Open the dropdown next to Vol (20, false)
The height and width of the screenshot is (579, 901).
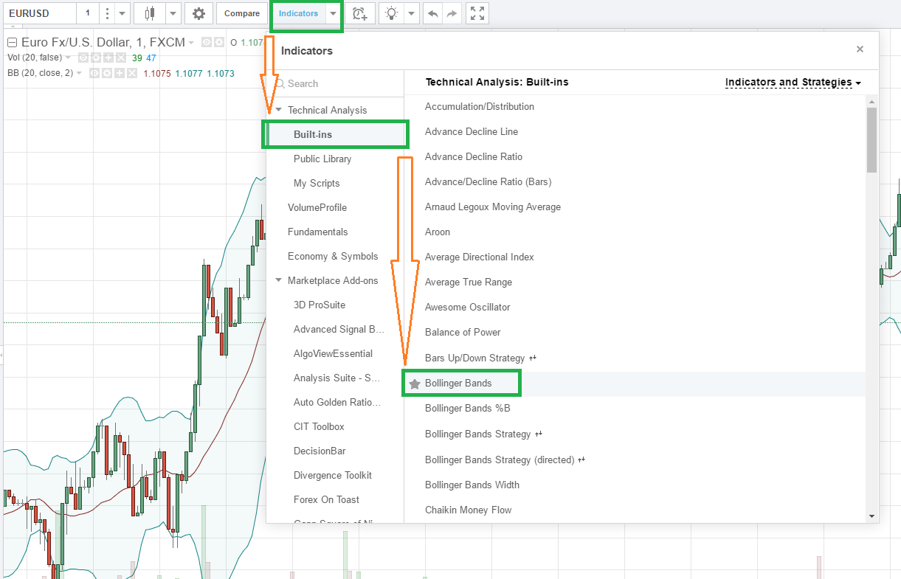pyautogui.click(x=68, y=58)
